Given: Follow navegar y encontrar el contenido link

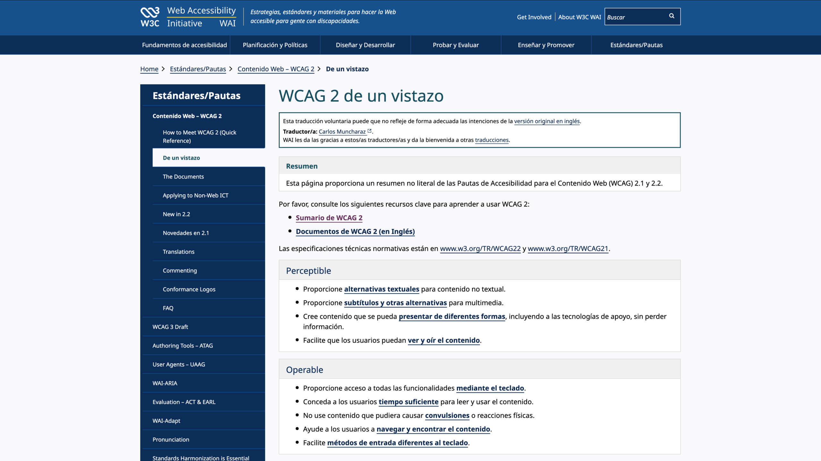Looking at the screenshot, I should pos(433,429).
